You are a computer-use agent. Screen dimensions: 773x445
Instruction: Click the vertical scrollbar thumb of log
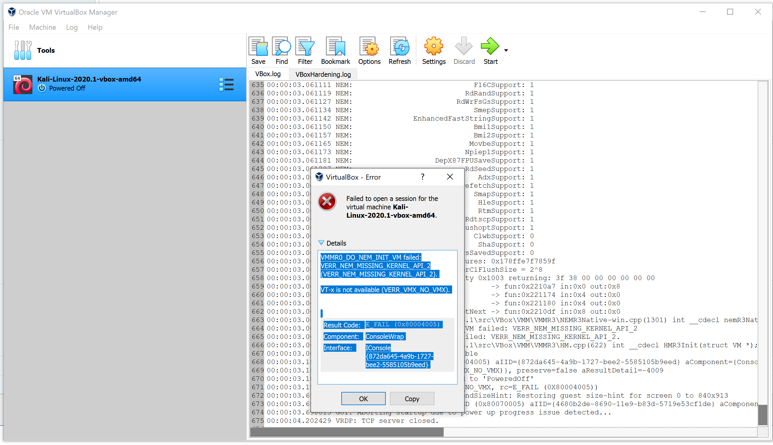(x=762, y=415)
